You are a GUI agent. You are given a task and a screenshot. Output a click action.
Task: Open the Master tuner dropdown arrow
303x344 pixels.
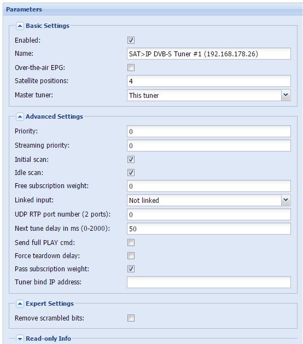285,95
